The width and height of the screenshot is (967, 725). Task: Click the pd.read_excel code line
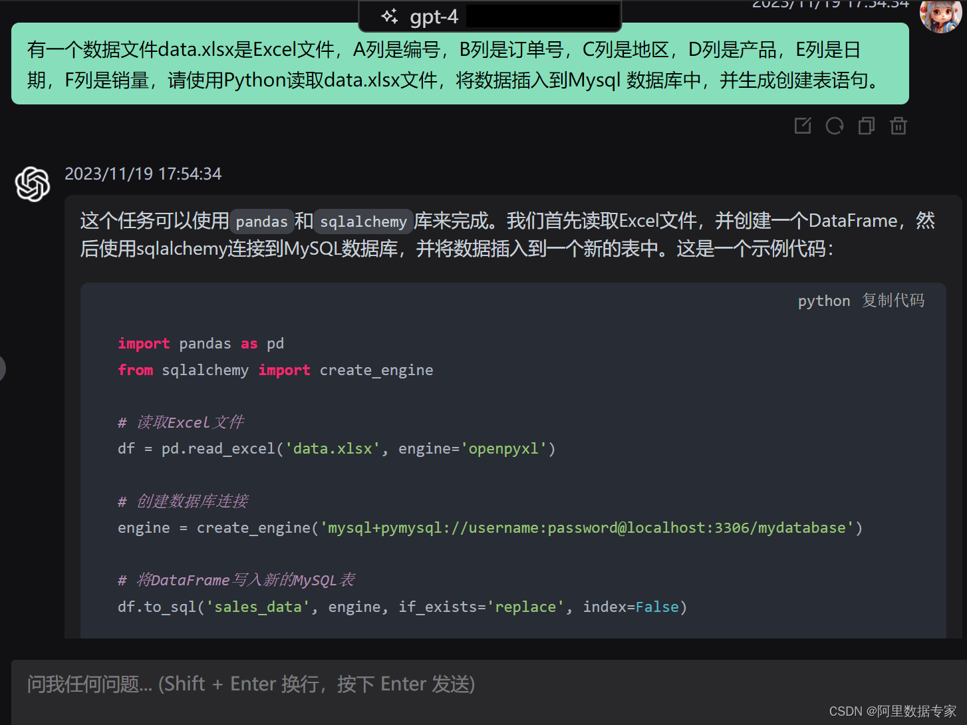337,449
